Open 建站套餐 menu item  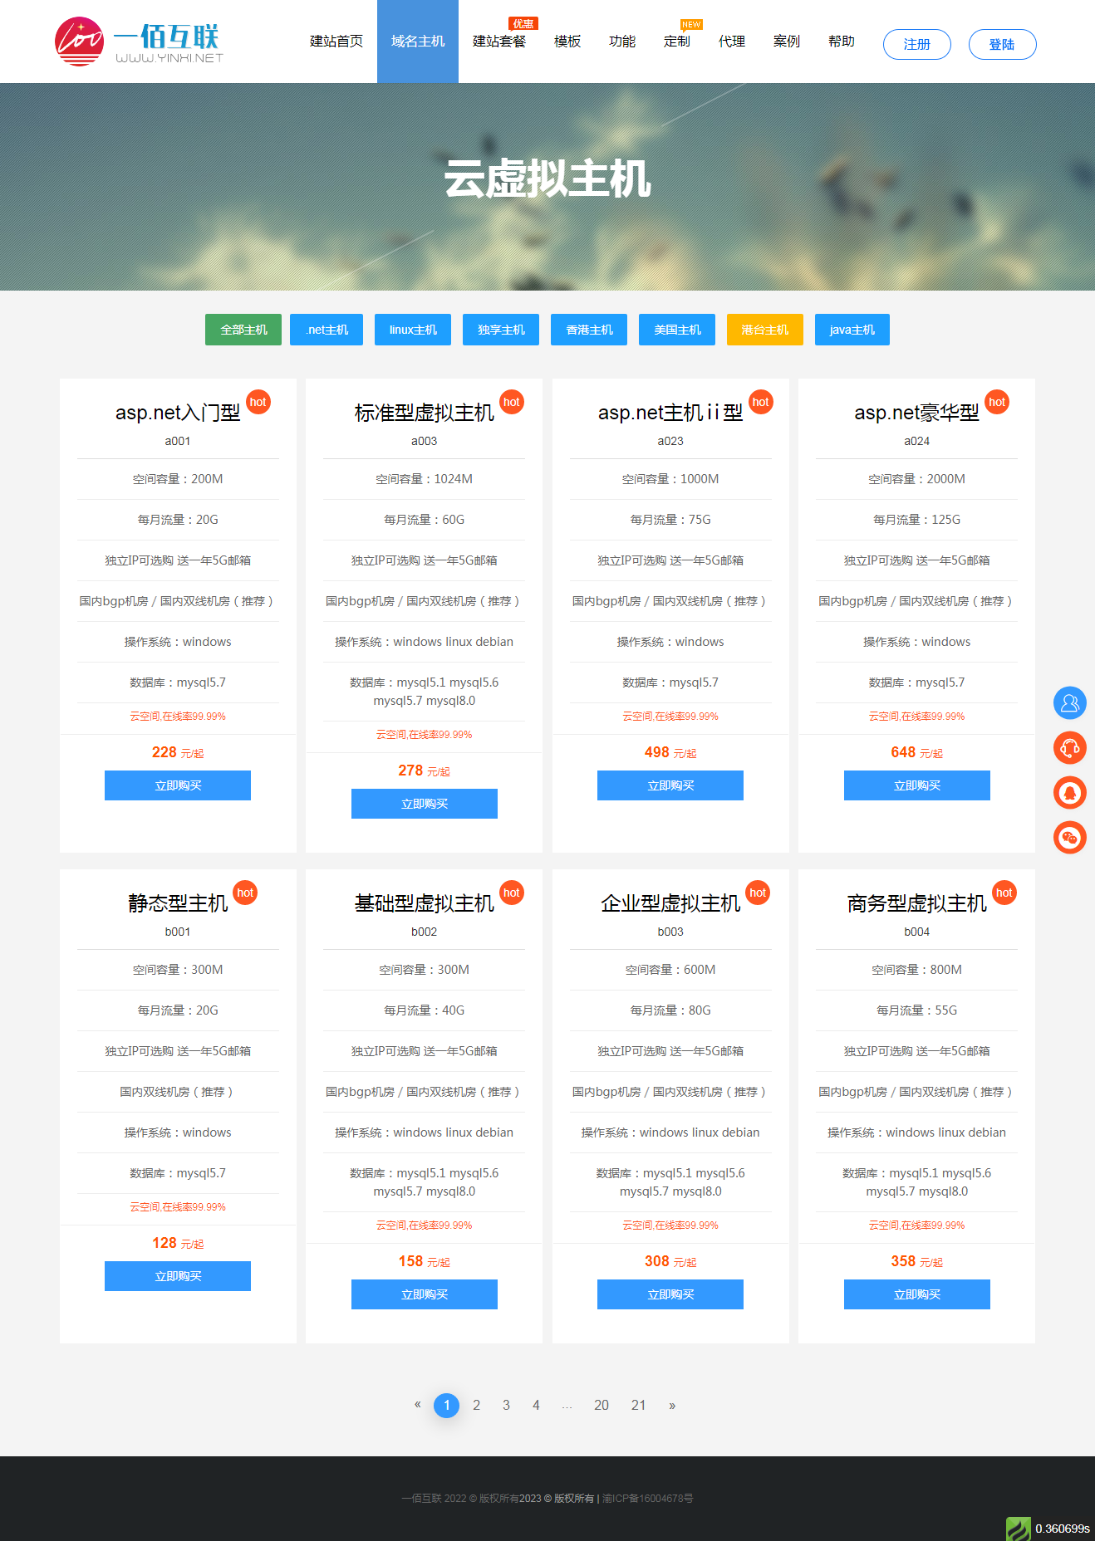499,42
